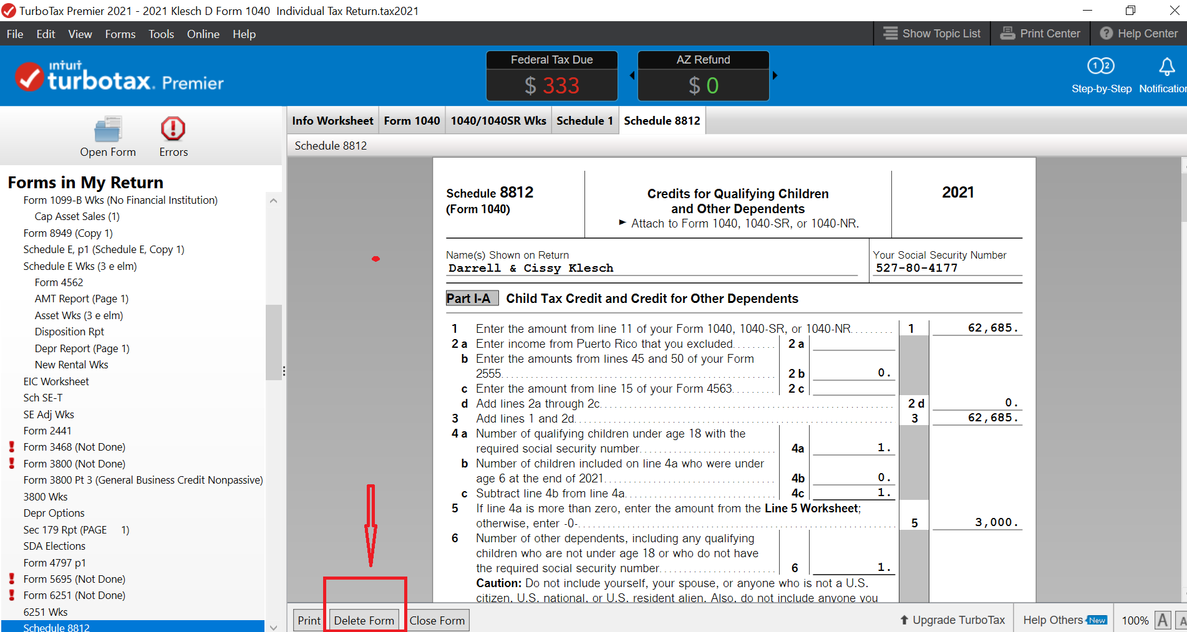
Task: Click line 5 amount 3,000 field
Action: pos(976,523)
